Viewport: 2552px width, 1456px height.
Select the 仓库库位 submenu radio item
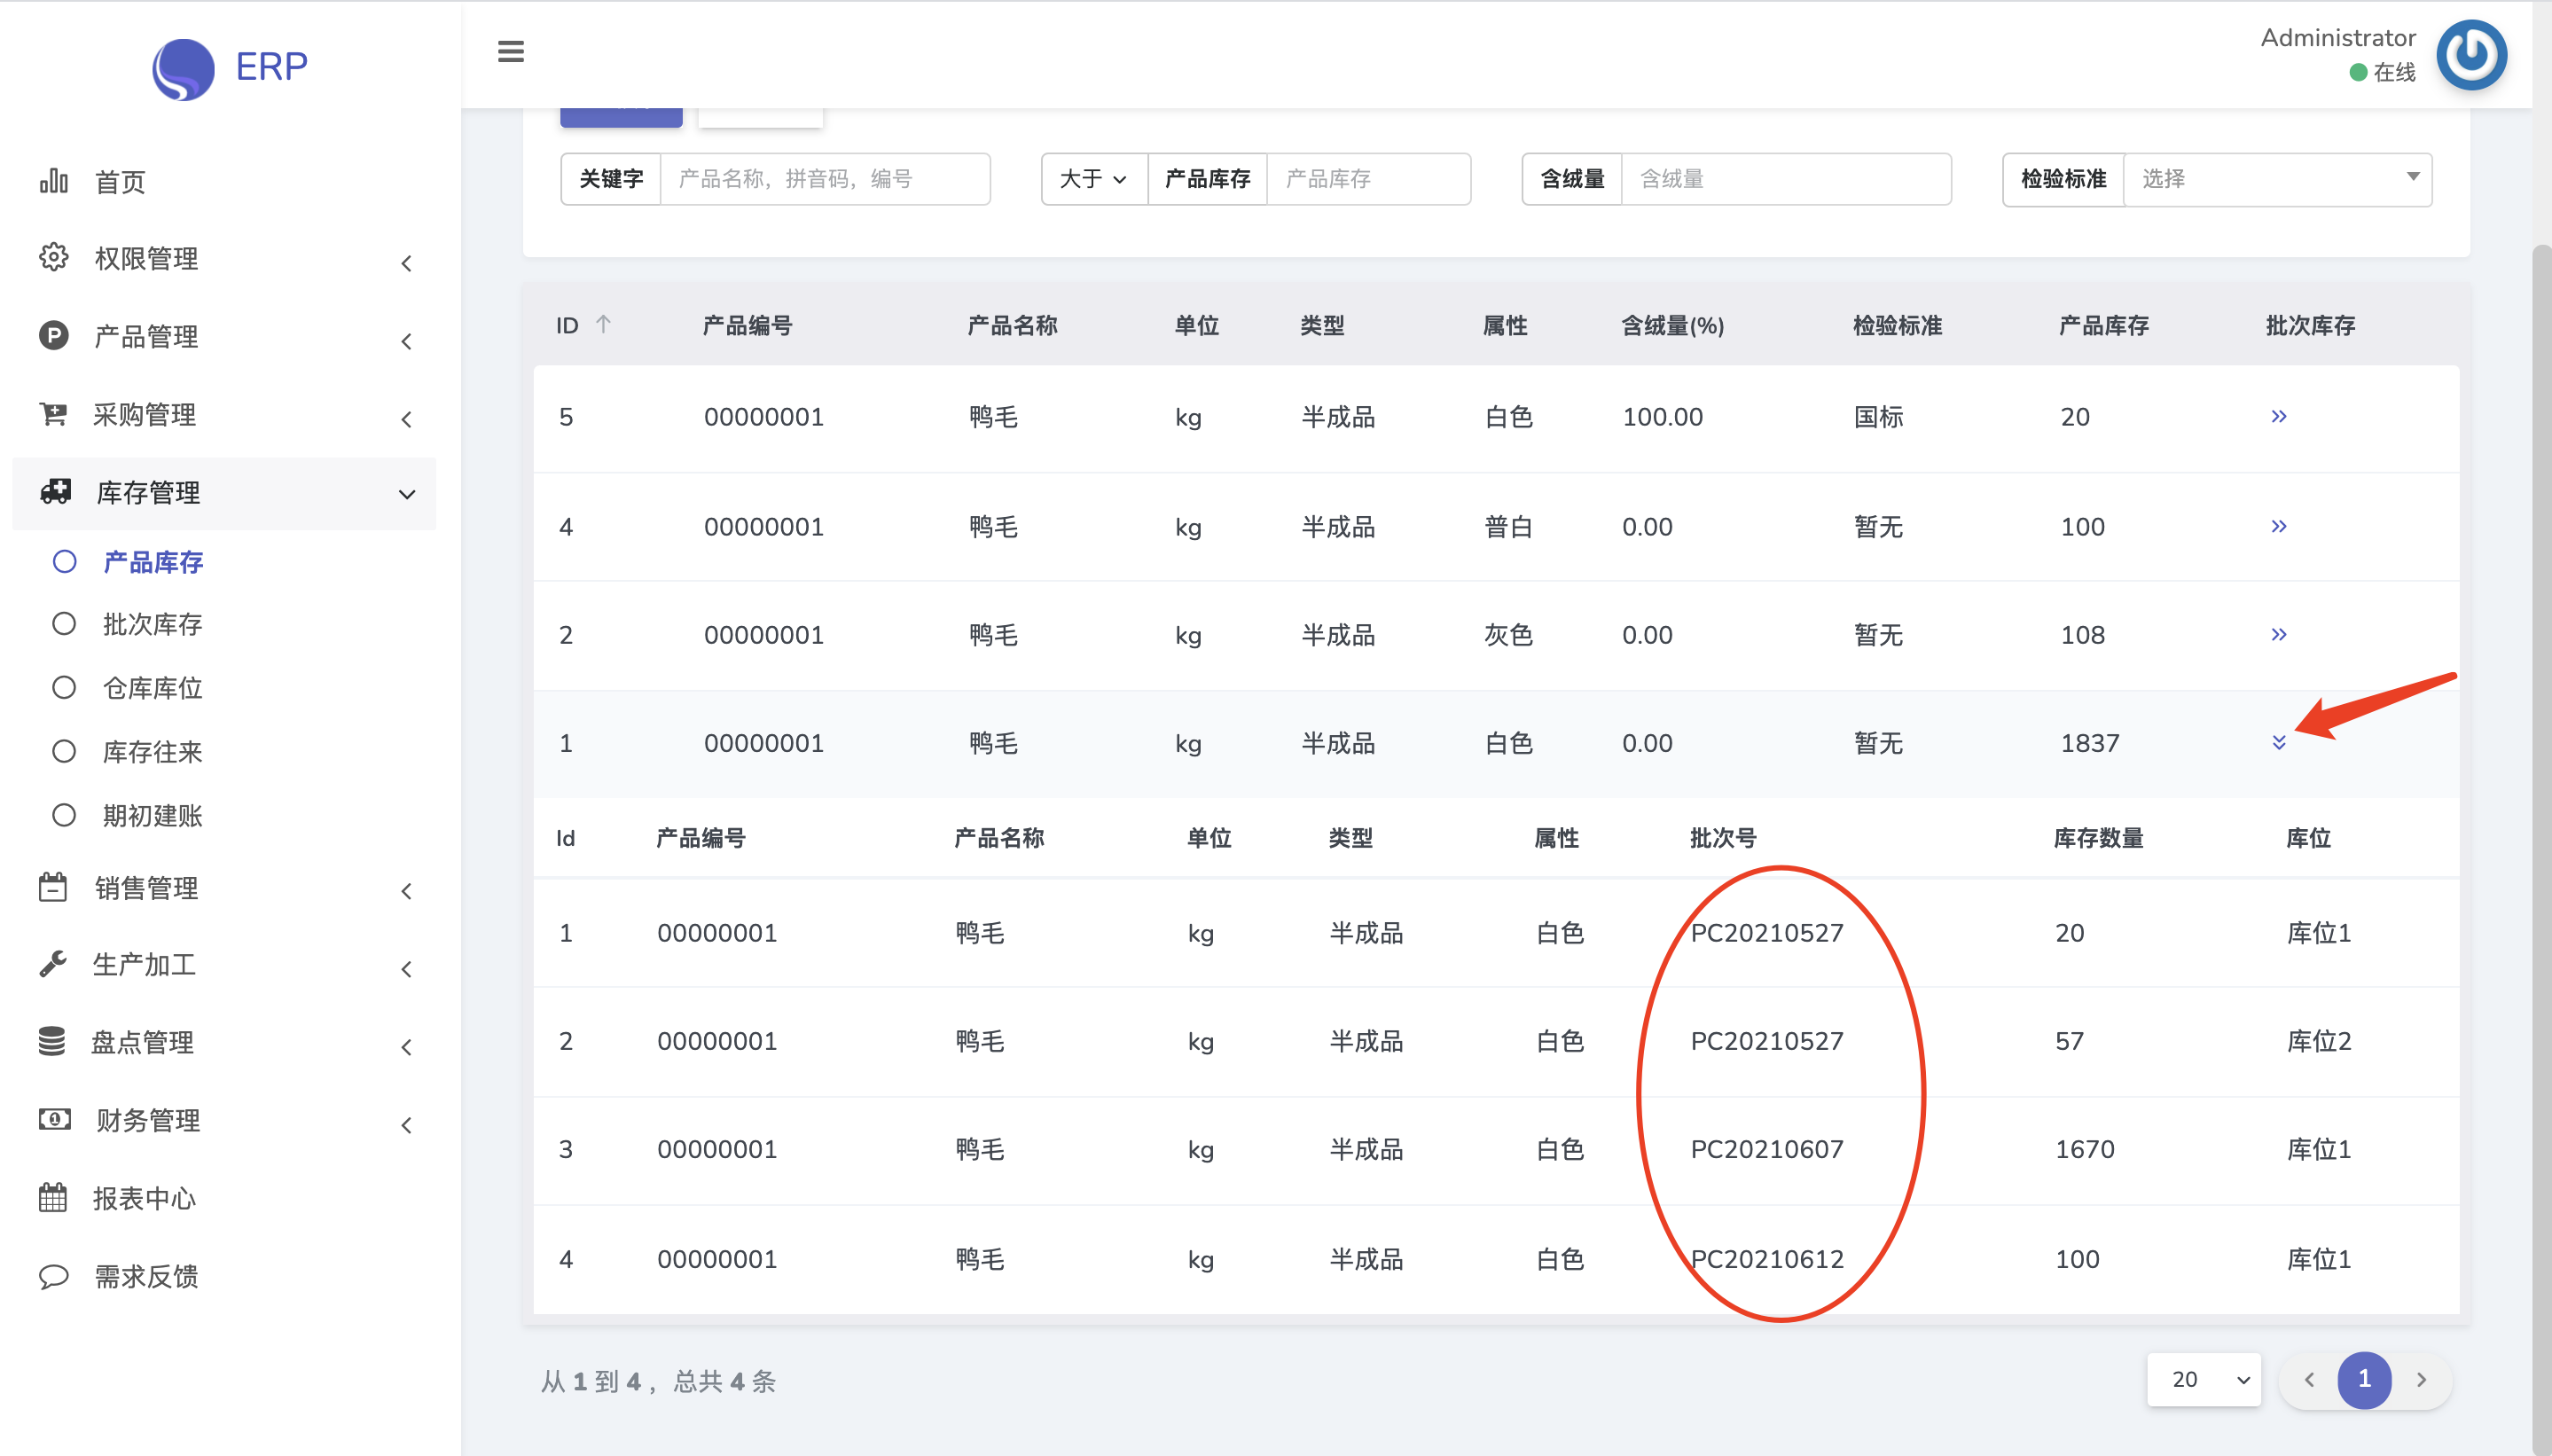pos(152,688)
